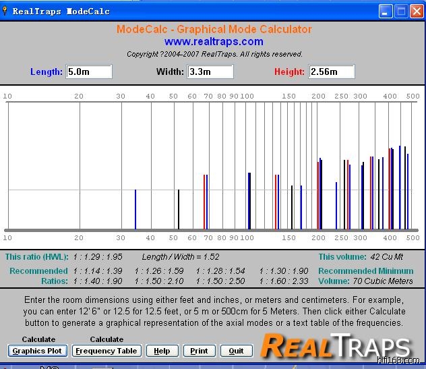Click the Height input field showing 2.56m
Viewport: 426px width, 369px height.
point(332,72)
